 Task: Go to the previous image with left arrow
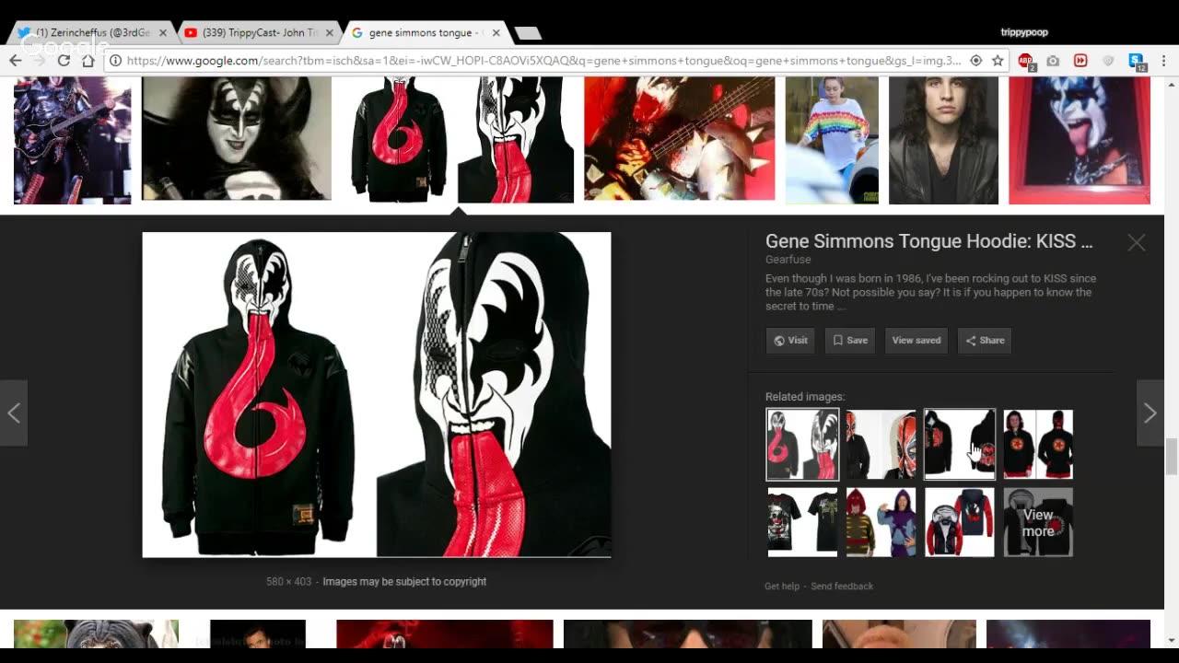click(14, 413)
